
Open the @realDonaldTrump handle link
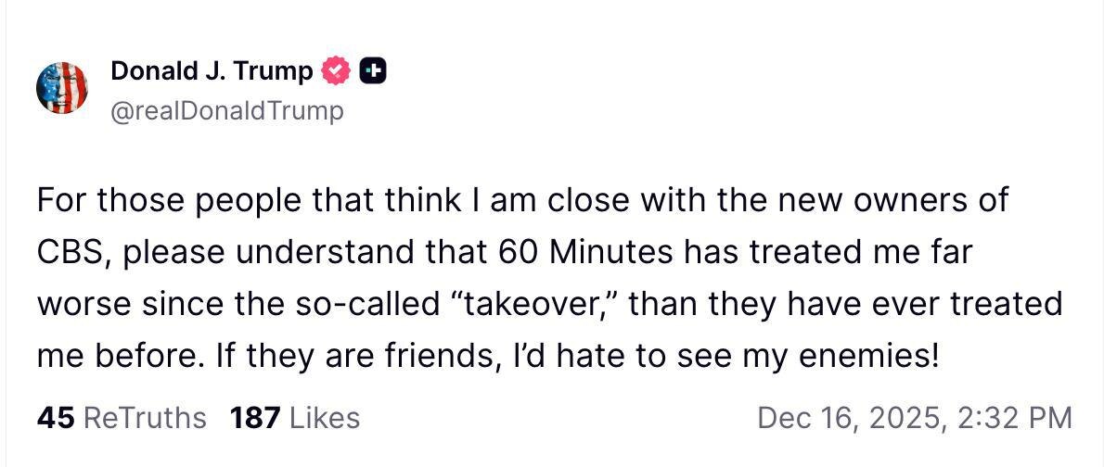click(226, 111)
